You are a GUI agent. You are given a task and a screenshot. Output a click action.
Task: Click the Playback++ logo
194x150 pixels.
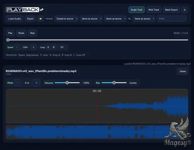pos(25,10)
